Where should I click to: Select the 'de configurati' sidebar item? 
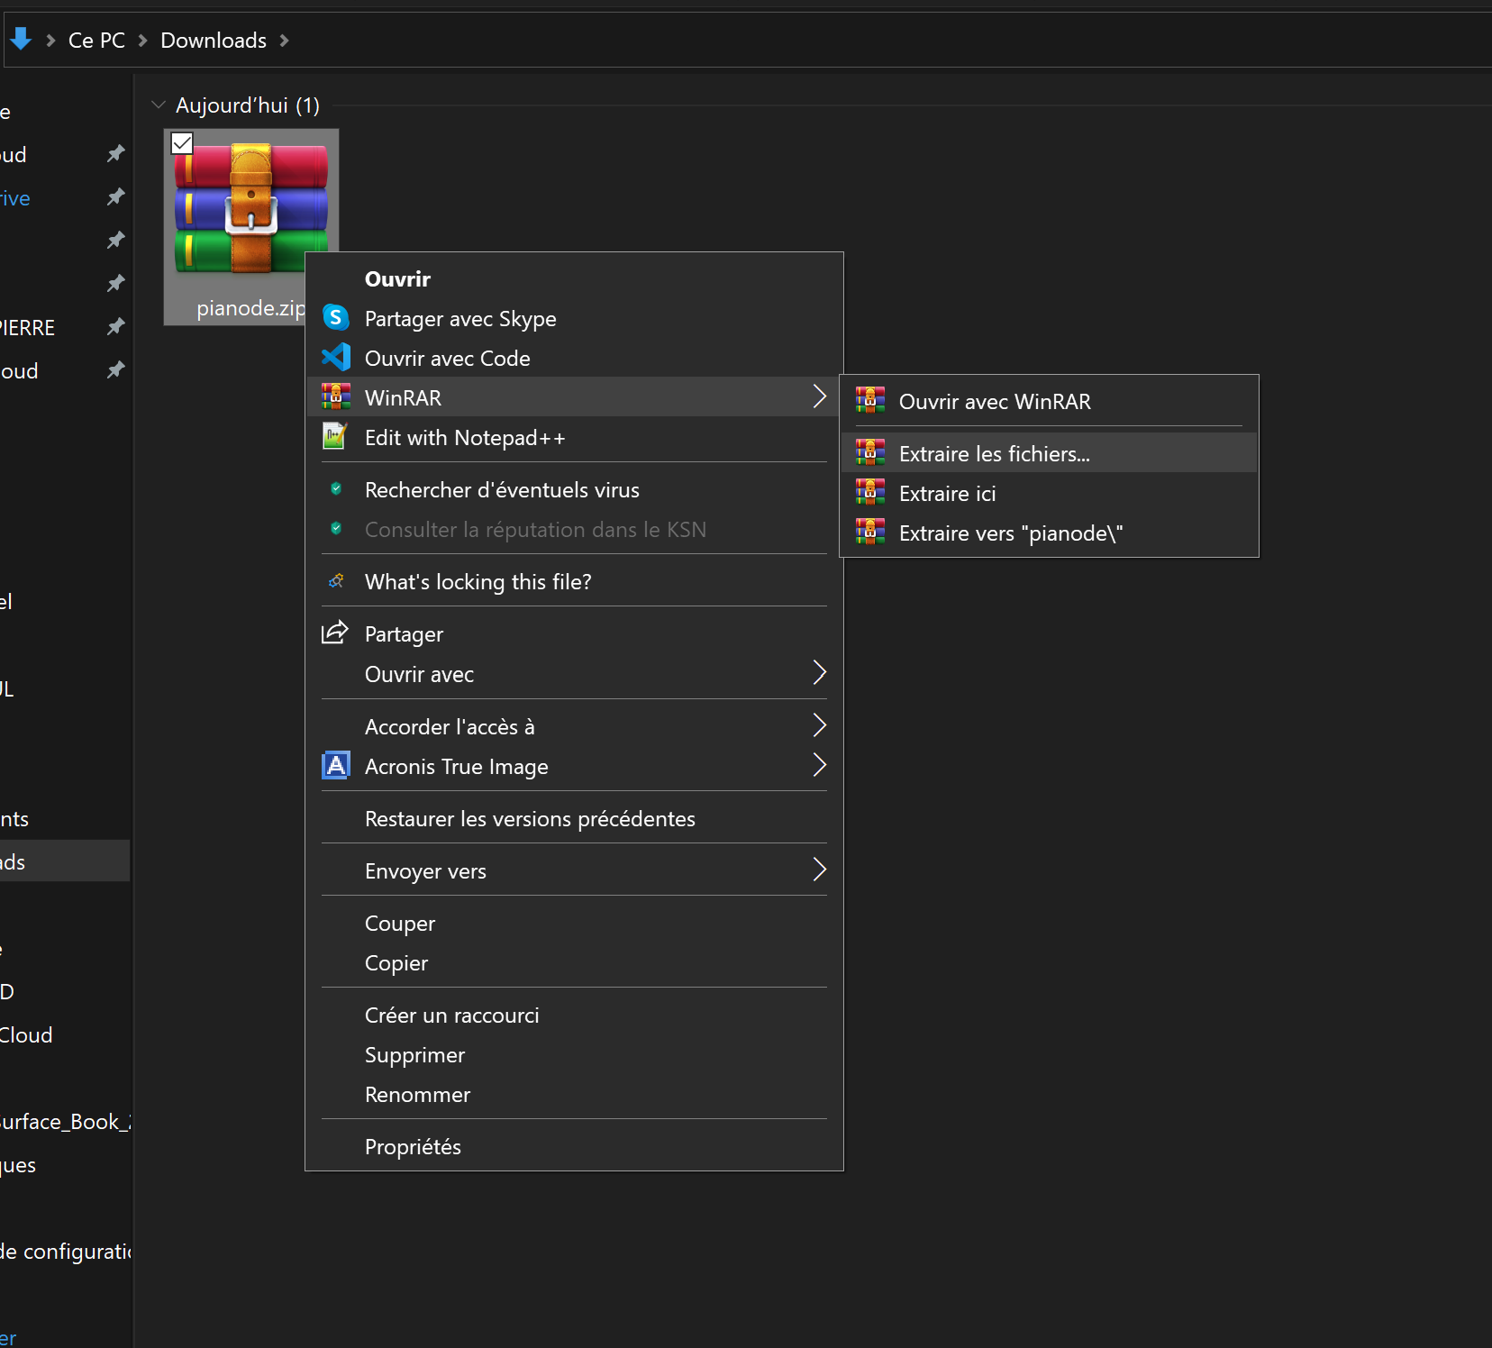pyautogui.click(x=65, y=1252)
